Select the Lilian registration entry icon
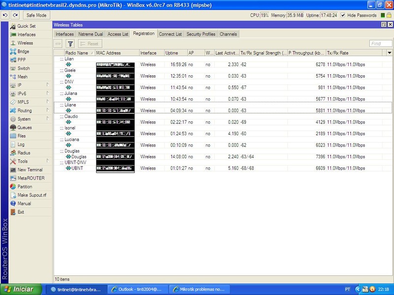The height and width of the screenshot is (295, 394). coord(68,64)
